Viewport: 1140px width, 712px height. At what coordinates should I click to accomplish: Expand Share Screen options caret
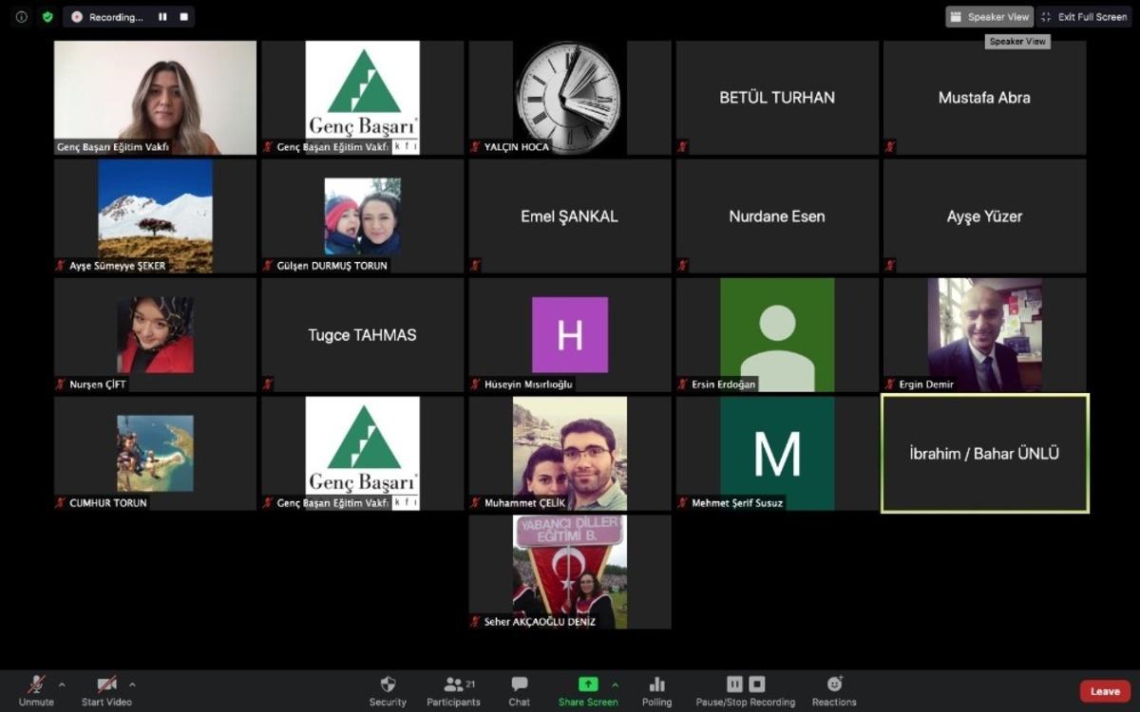615,684
